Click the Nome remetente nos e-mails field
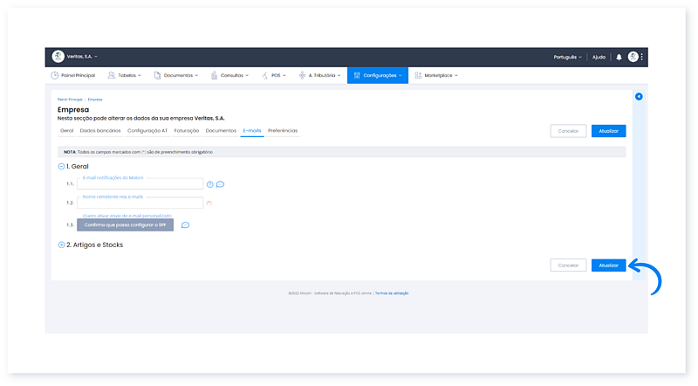Viewport: 698px width, 386px height. point(140,203)
